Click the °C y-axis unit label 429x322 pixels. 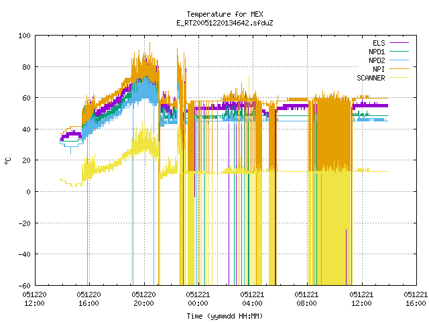pyautogui.click(x=7, y=161)
